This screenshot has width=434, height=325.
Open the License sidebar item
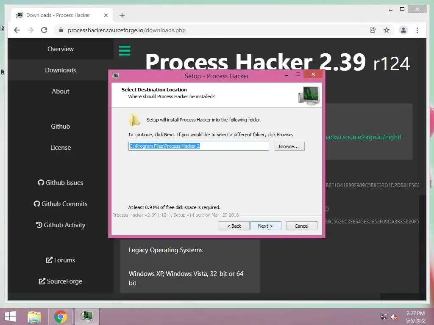click(61, 148)
